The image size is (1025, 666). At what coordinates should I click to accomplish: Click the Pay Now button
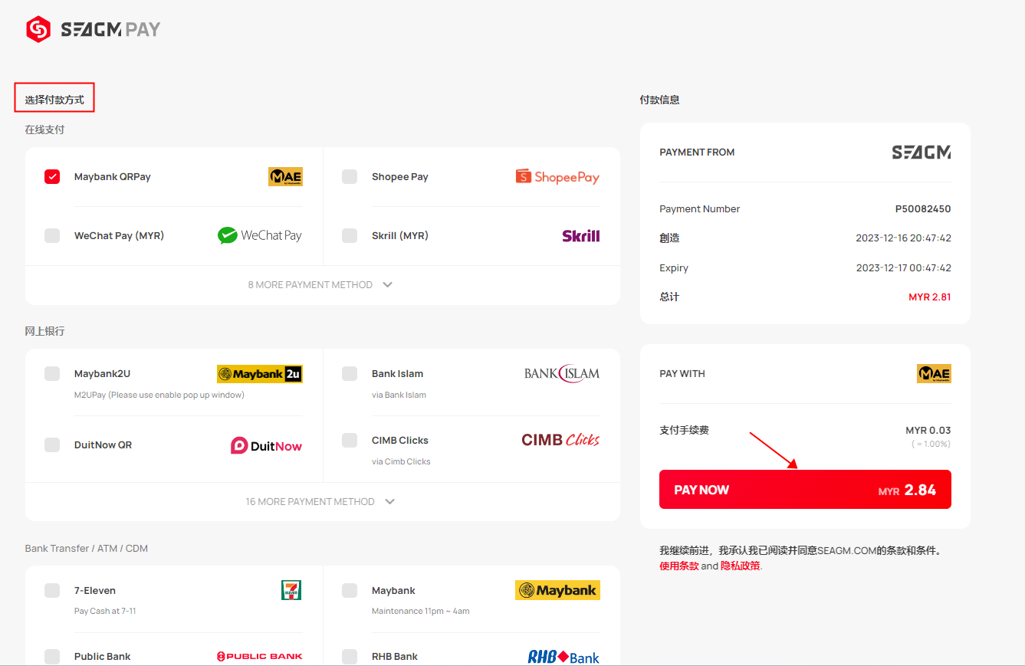tap(805, 489)
